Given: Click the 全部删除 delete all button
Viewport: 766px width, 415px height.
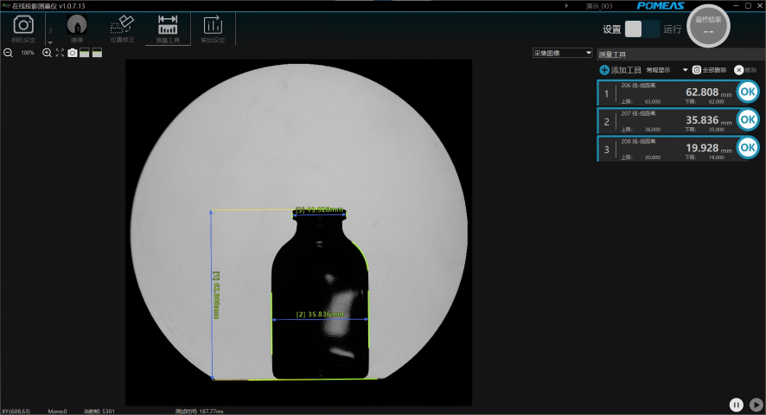Looking at the screenshot, I should pos(709,70).
